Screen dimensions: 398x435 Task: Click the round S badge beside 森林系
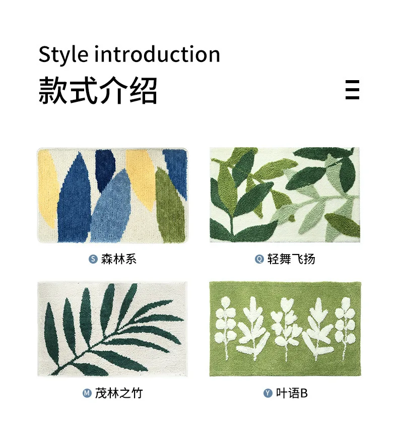(x=93, y=259)
